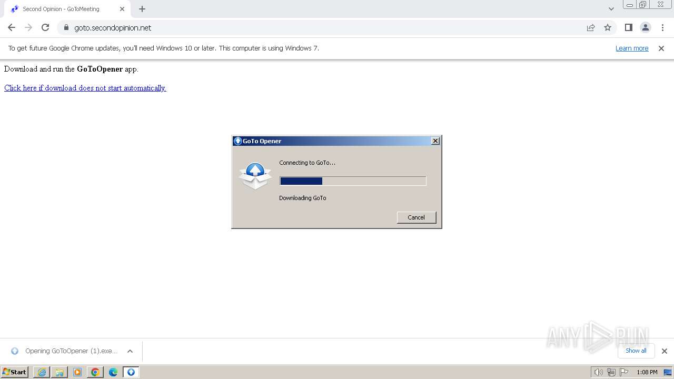The width and height of the screenshot is (674, 379).
Task: Click the Connecting to GoTo... status text
Action: tap(307, 163)
